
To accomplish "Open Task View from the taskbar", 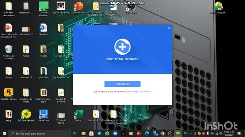I will coord(75,134).
